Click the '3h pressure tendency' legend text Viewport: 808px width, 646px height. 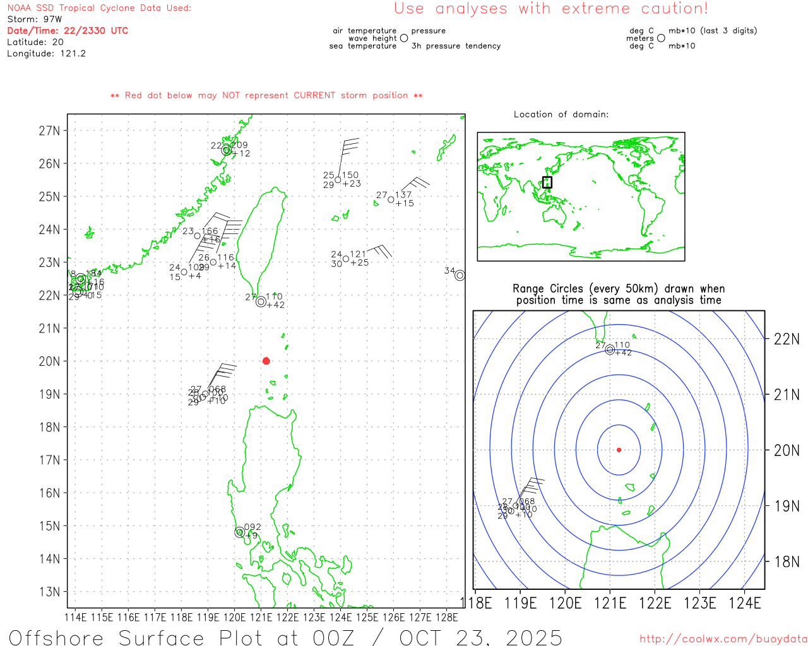(x=456, y=45)
